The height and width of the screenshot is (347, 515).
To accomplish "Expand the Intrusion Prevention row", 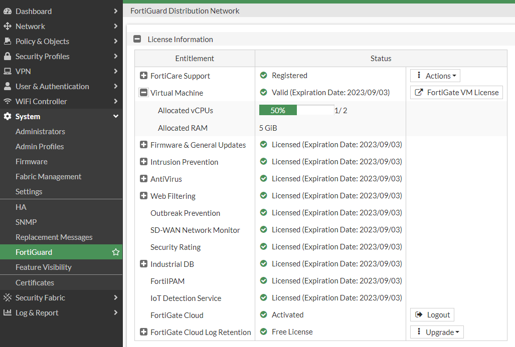I will pos(143,162).
